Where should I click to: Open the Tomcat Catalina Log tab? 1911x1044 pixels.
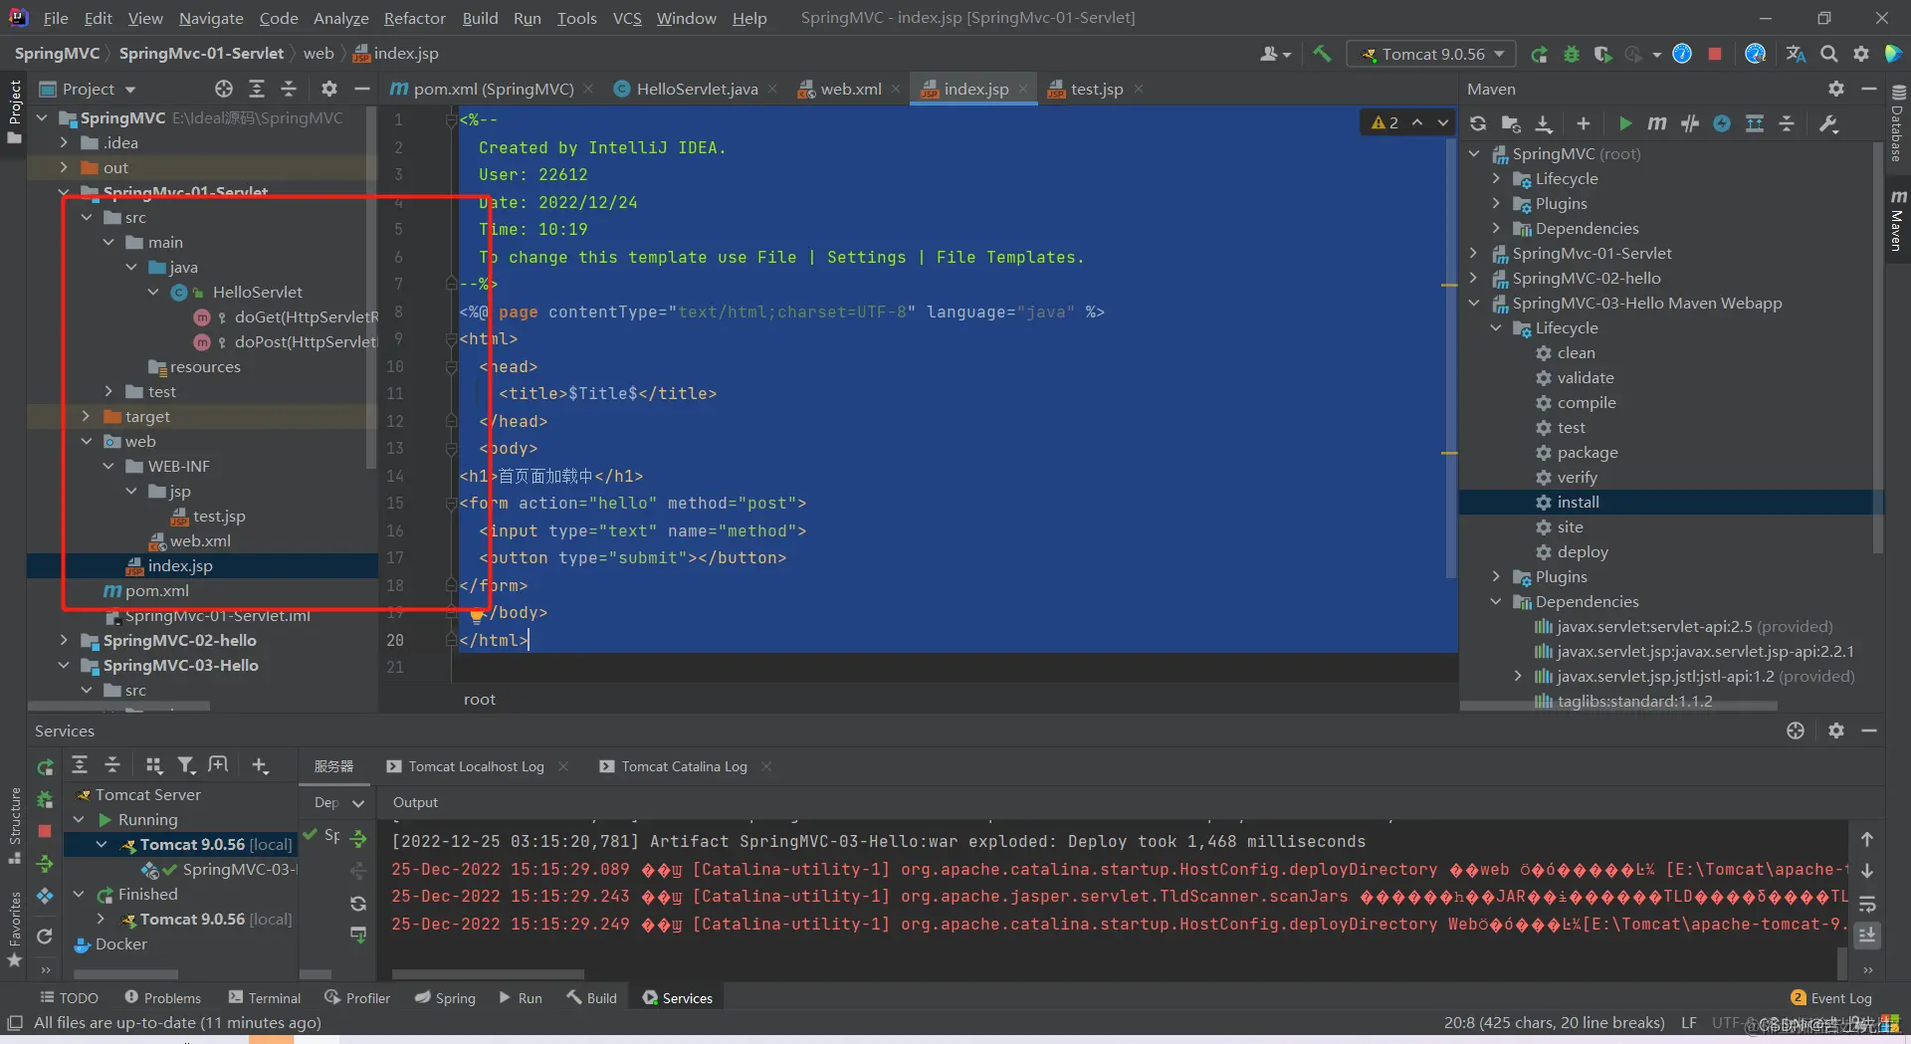[x=684, y=766]
